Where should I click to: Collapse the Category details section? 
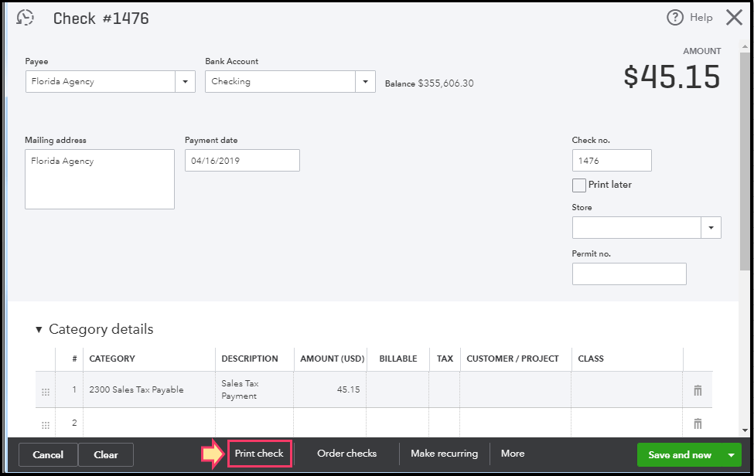click(x=39, y=330)
